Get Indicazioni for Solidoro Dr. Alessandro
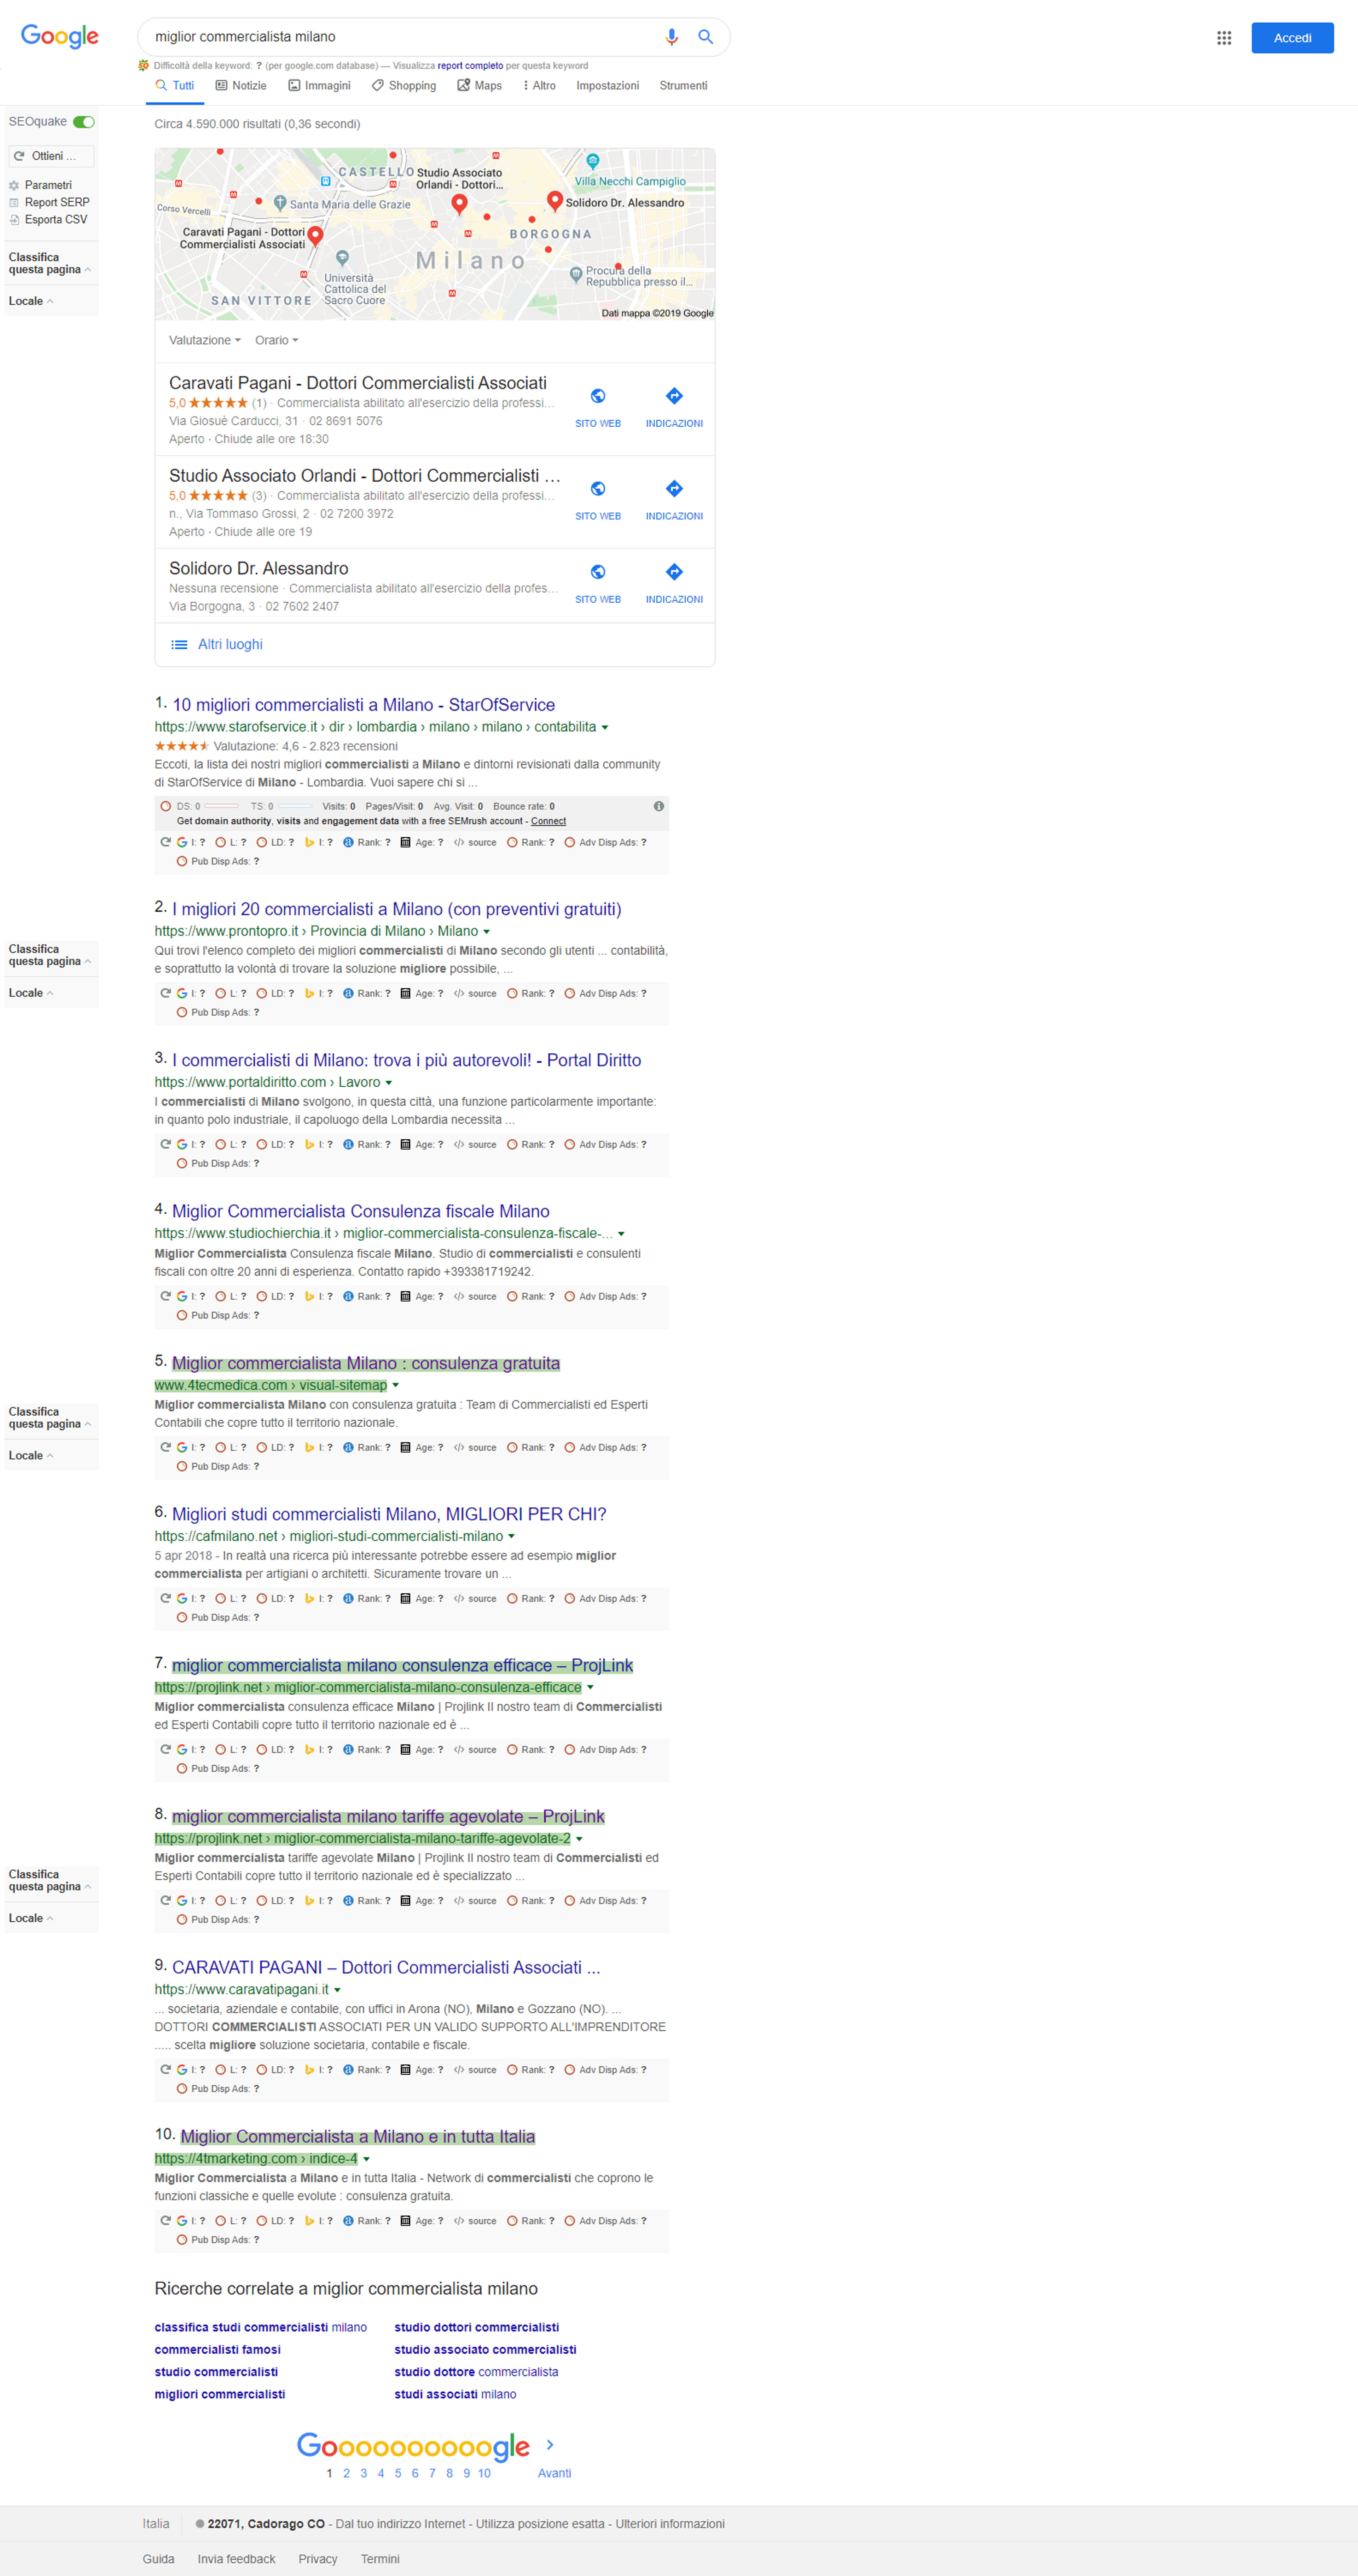The image size is (1358, 2576). click(674, 583)
